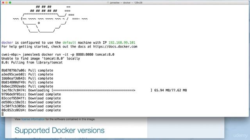This screenshot has width=250, height=140.
Task: Click layer '83ccef9594ff: Download complete'
Action: (x=31, y=98)
